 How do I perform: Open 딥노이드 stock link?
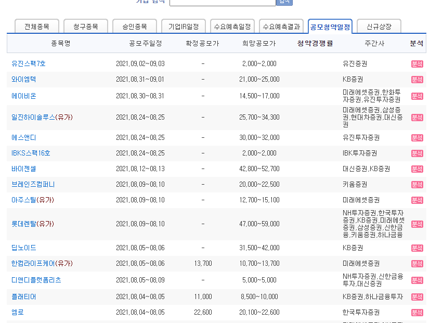pyautogui.click(x=23, y=248)
